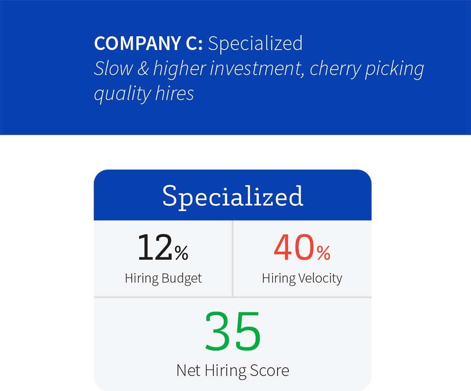Click the COMPANY C: heading text
This screenshot has width=471, height=391.
pos(148,43)
